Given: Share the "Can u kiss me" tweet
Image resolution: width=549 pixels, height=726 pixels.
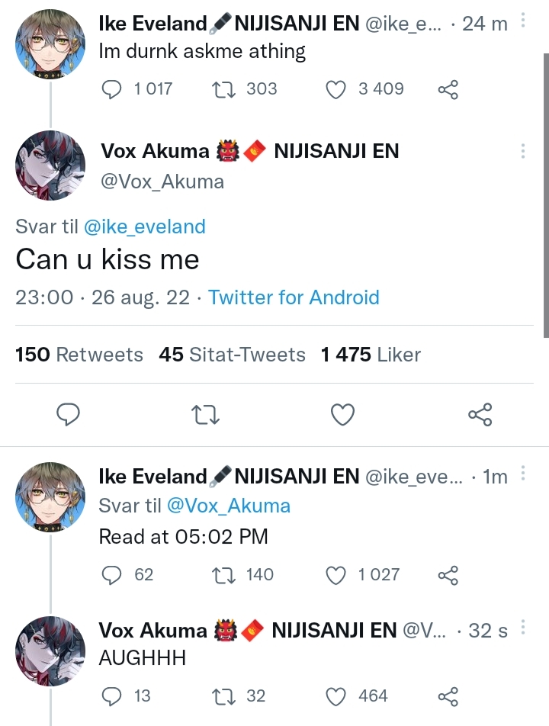Looking at the screenshot, I should [480, 415].
